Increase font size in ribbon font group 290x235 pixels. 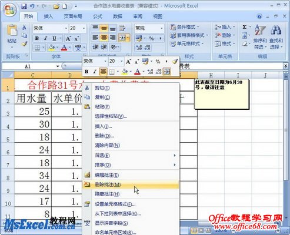[x=68, y=38]
